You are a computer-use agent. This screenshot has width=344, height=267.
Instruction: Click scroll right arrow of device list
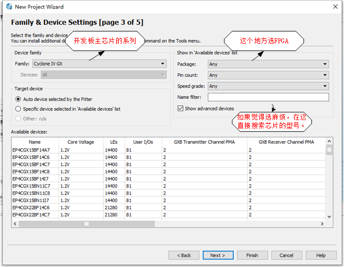(322, 224)
